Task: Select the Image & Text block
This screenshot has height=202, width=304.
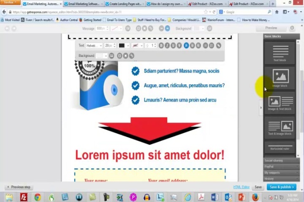Action: pos(280,103)
